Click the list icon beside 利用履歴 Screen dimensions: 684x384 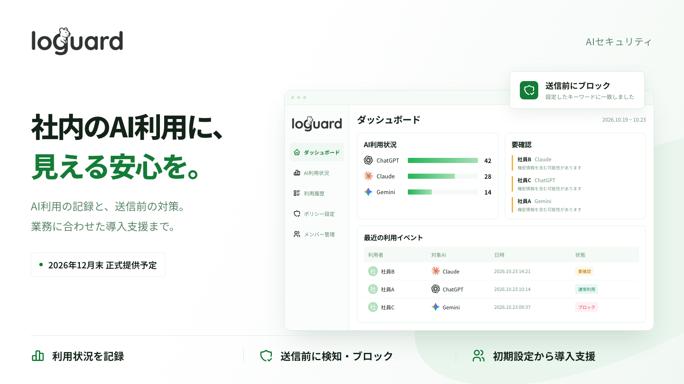click(297, 193)
